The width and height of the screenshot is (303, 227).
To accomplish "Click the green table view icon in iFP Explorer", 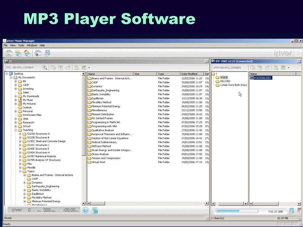I will coord(283,68).
